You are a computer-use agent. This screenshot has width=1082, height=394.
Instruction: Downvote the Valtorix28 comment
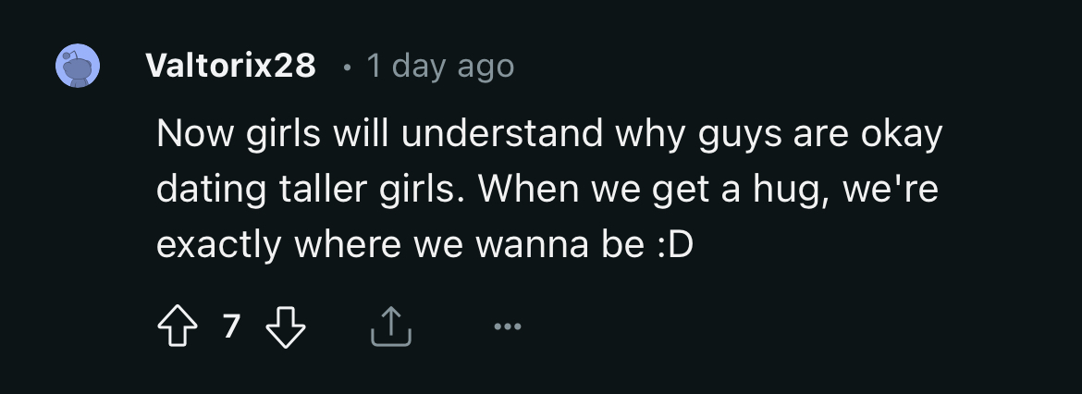pyautogui.click(x=285, y=326)
